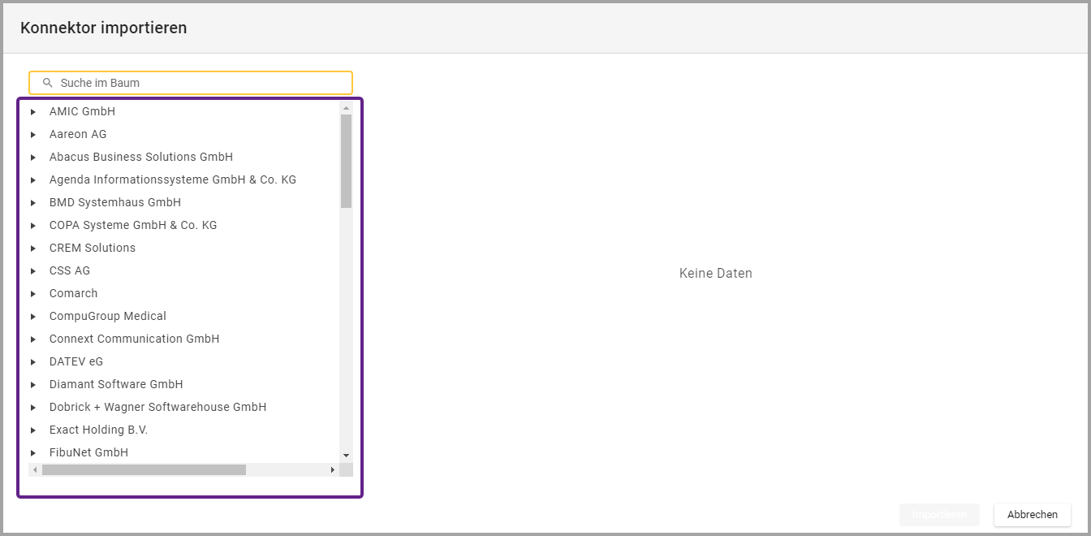Click the Abbrechen button
This screenshot has width=1091, height=536.
1032,515
